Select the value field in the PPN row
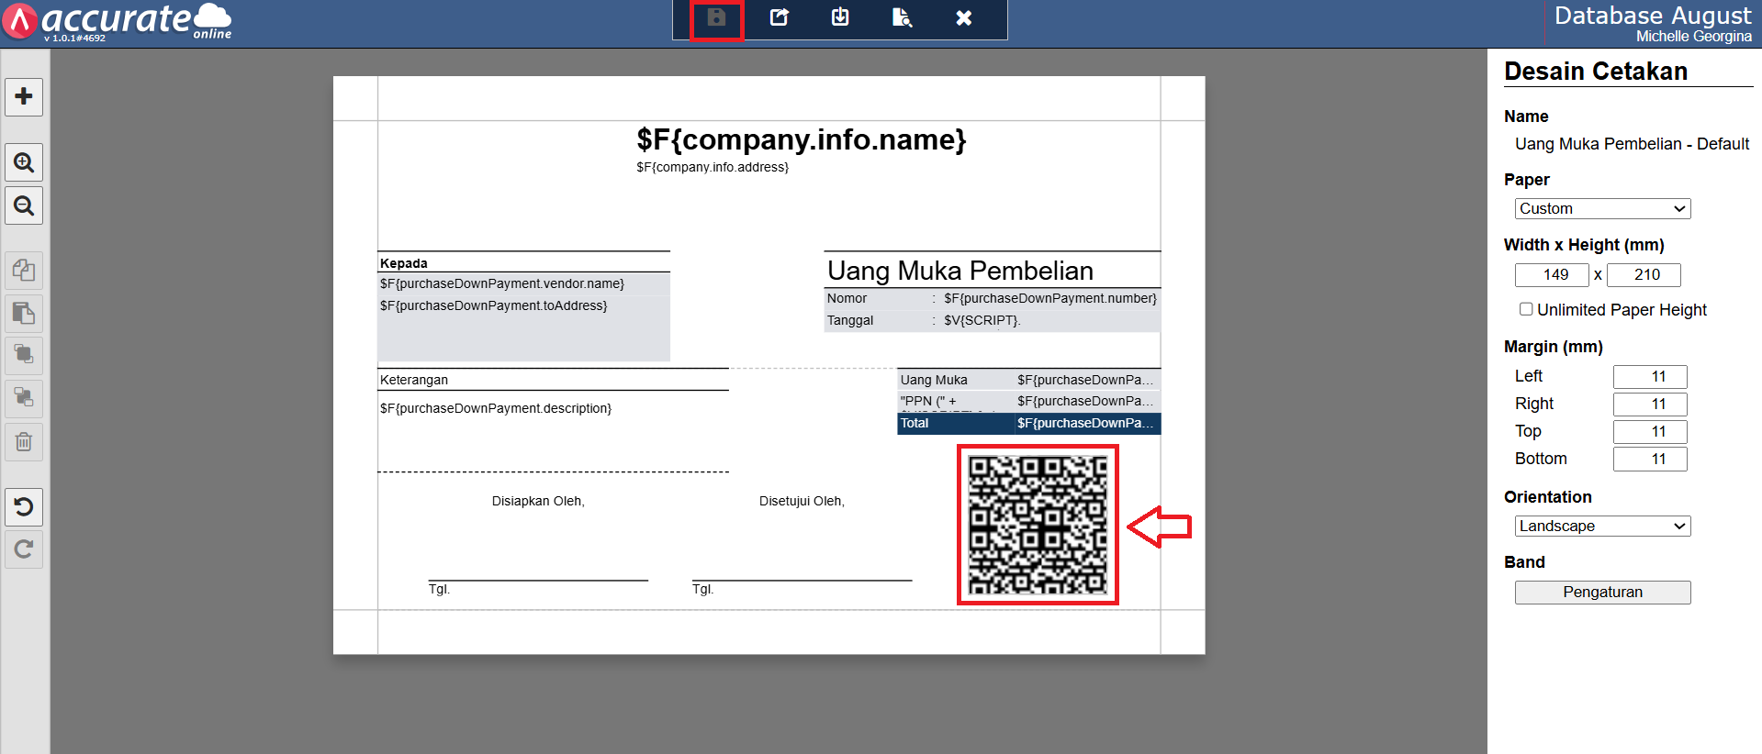Screen dimensions: 1762x754 pos(1085,402)
